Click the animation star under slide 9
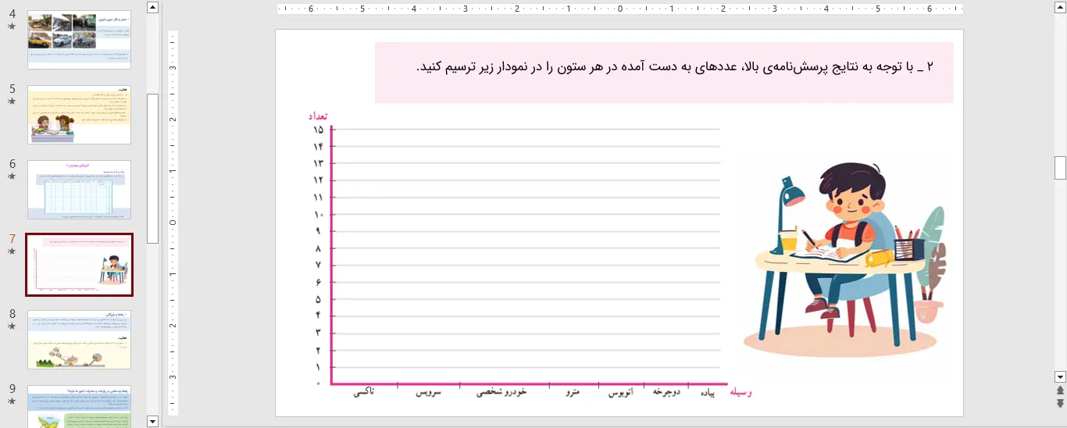Viewport: 1067px width, 428px height. tap(12, 401)
